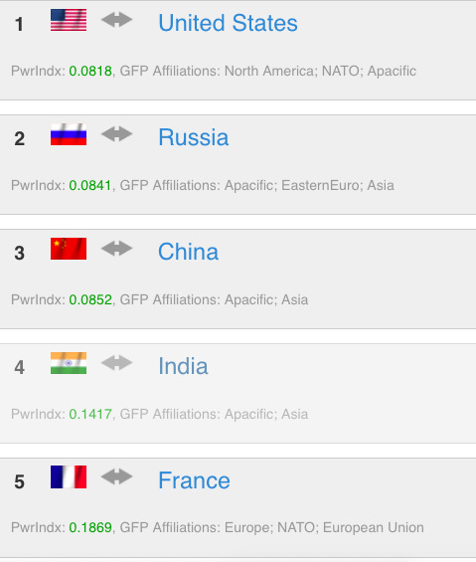This screenshot has width=476, height=562.
Task: Click the rank-change arrow beside United States
Action: point(116,20)
